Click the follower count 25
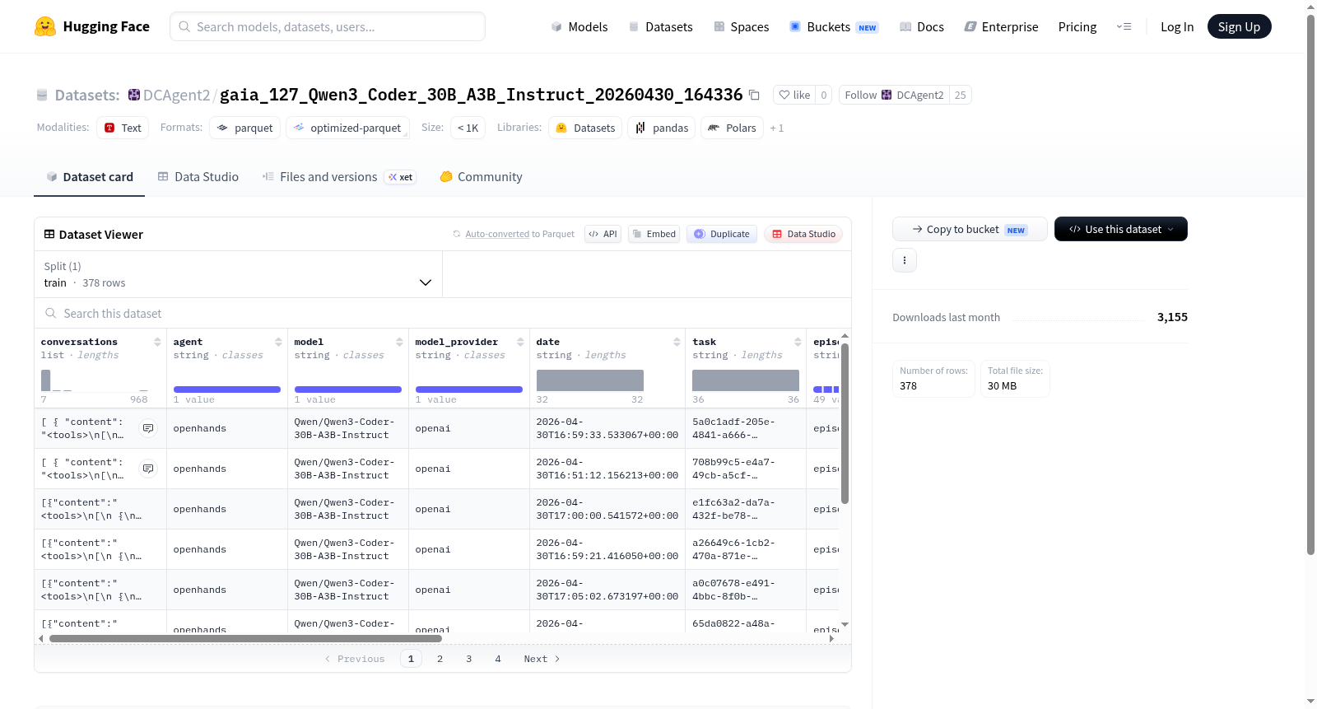 click(x=961, y=95)
